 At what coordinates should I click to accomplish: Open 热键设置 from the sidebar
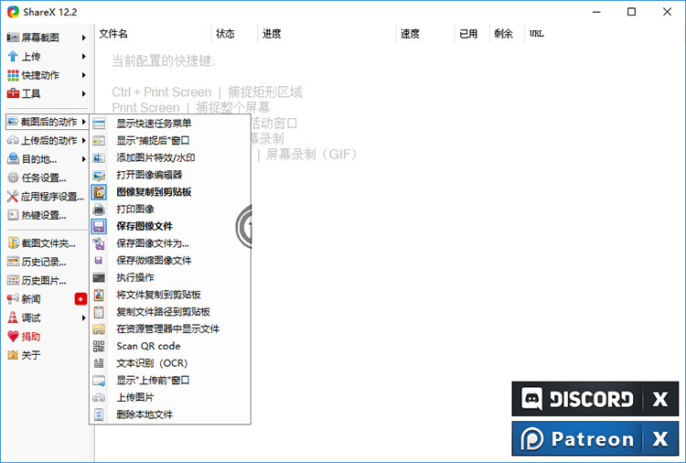(x=43, y=215)
